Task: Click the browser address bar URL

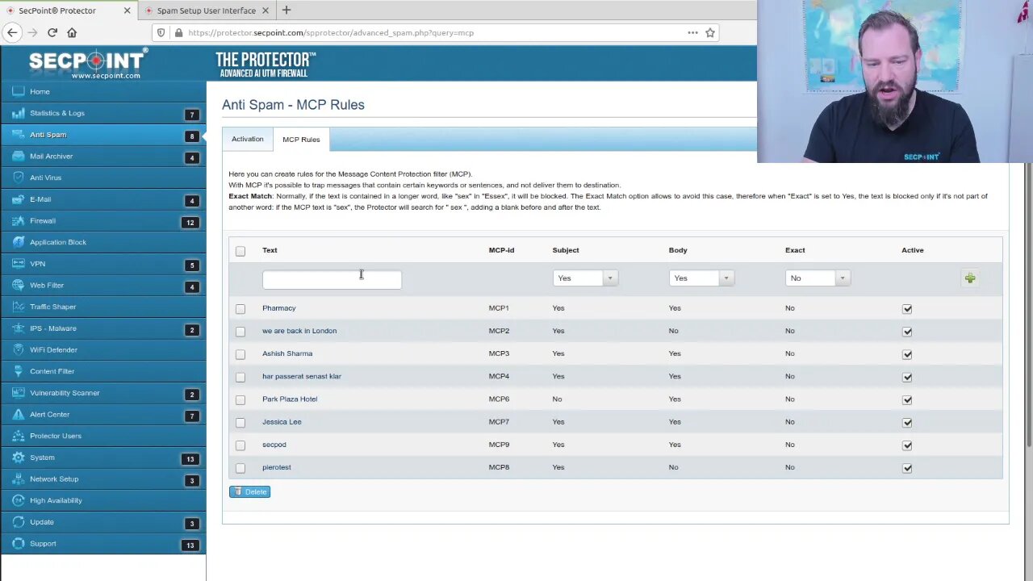Action: click(331, 33)
